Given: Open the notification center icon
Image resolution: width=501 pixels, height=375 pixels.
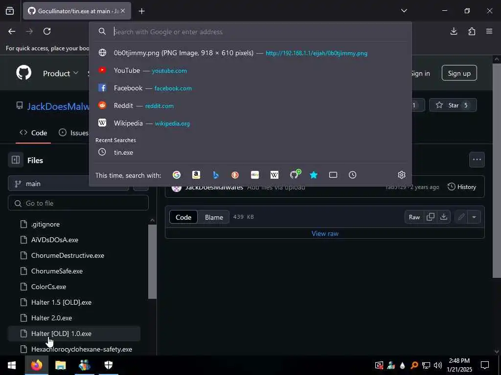Looking at the screenshot, I should pos(485,365).
